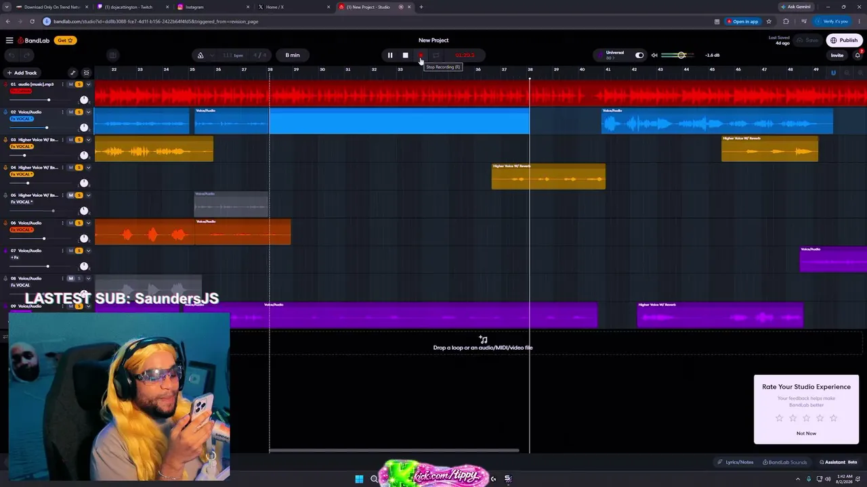Image resolution: width=867 pixels, height=487 pixels.
Task: Mute track 03 Higher Voice
Action: coord(70,140)
